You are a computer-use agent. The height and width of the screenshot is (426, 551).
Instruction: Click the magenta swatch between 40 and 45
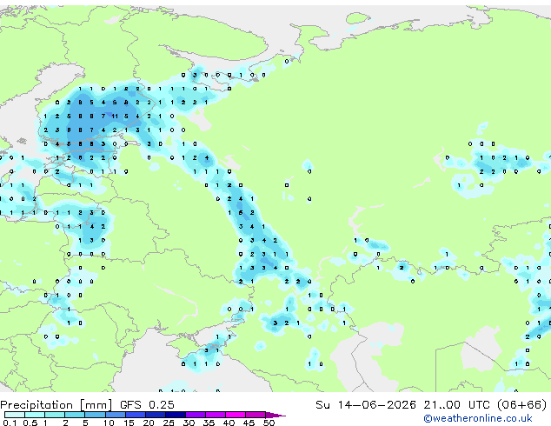point(236,415)
